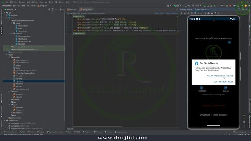Click the Hide notification link
Image resolution: width=251 pixels, height=141 pixels.
tap(172, 13)
